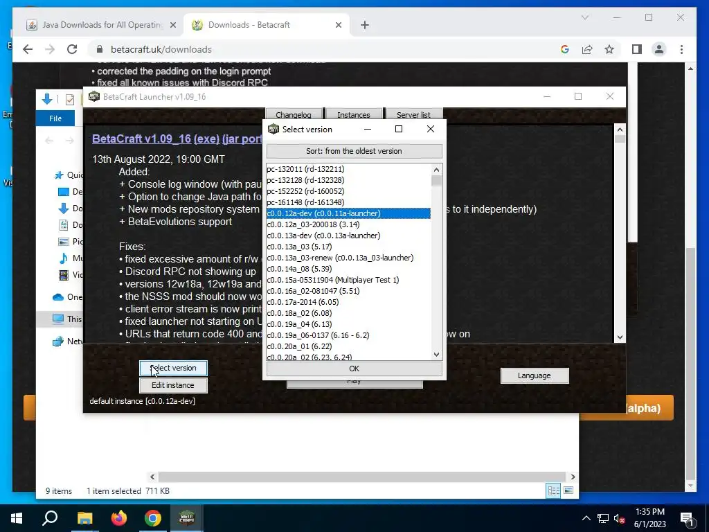Switch Explorer to large icons view

pos(568,491)
